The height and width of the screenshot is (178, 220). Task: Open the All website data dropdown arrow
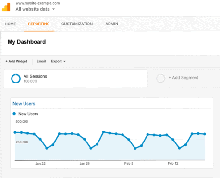pyautogui.click(x=53, y=9)
